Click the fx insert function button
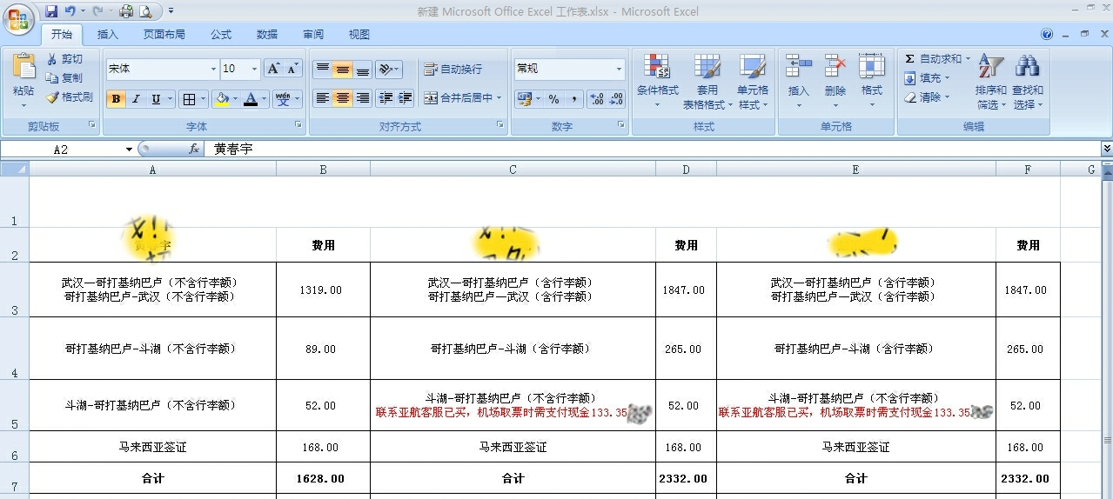 pos(194,150)
